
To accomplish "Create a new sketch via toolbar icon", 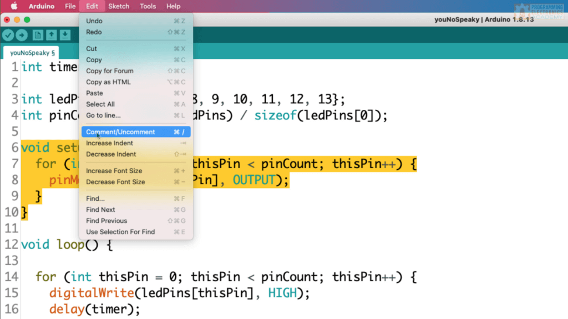I will tap(38, 35).
